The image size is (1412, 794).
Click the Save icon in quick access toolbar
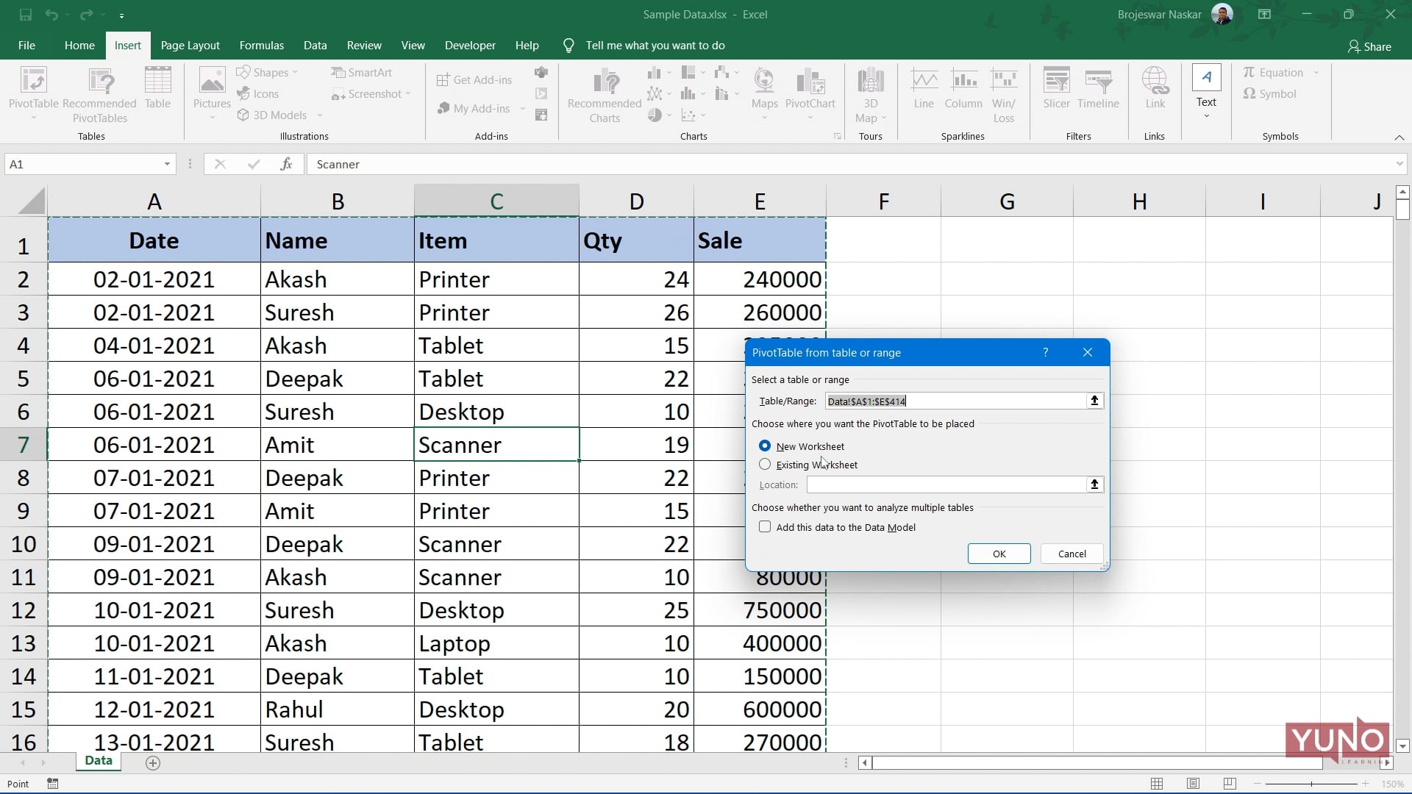click(x=26, y=14)
